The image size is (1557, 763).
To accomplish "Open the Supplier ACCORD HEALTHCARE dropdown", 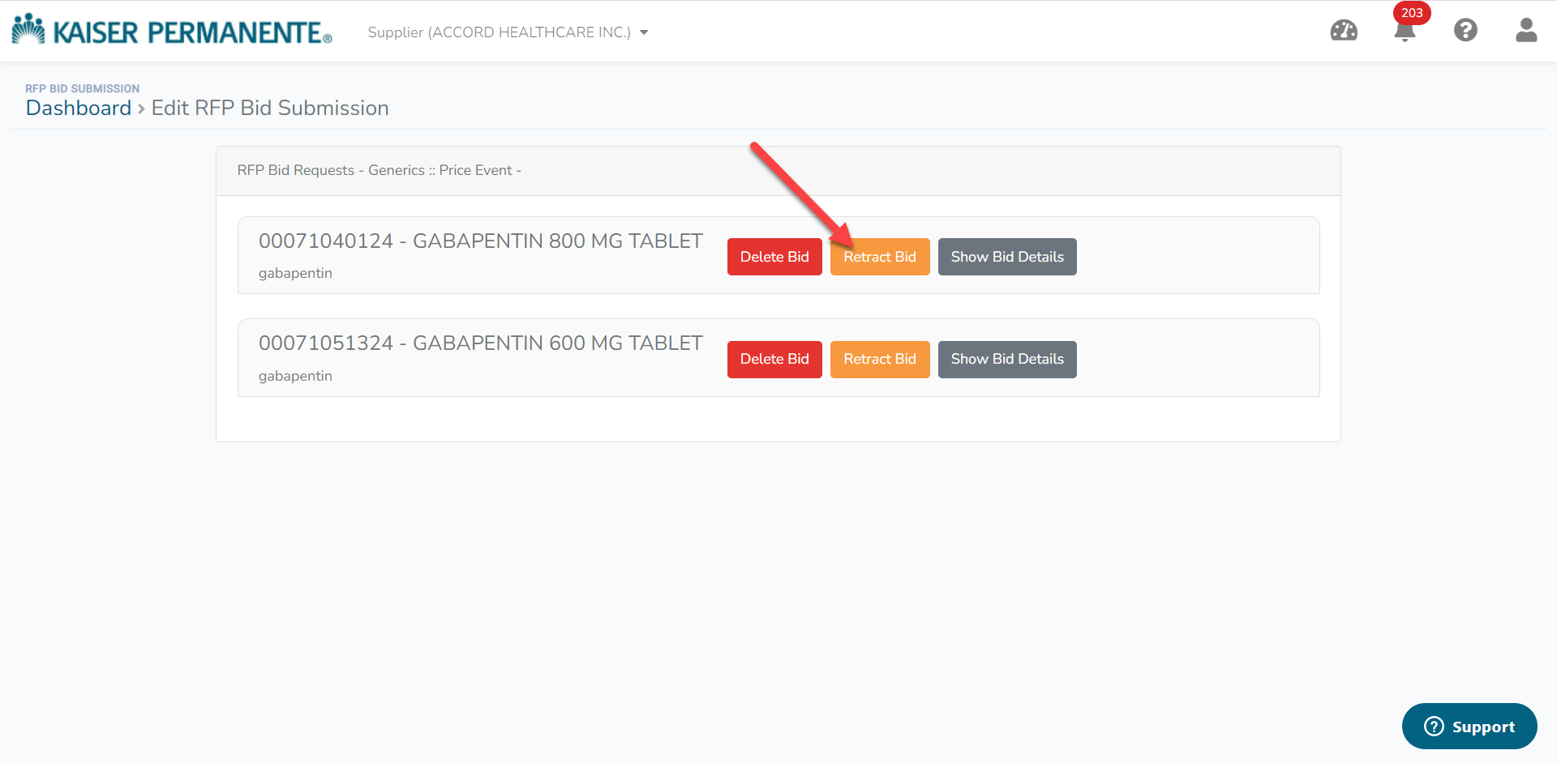I will click(500, 32).
